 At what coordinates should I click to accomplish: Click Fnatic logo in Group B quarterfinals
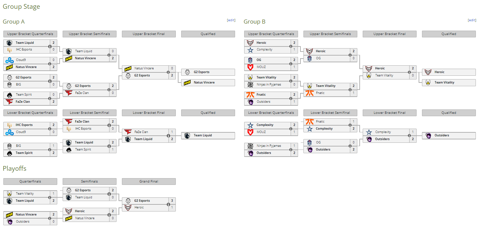(250, 95)
